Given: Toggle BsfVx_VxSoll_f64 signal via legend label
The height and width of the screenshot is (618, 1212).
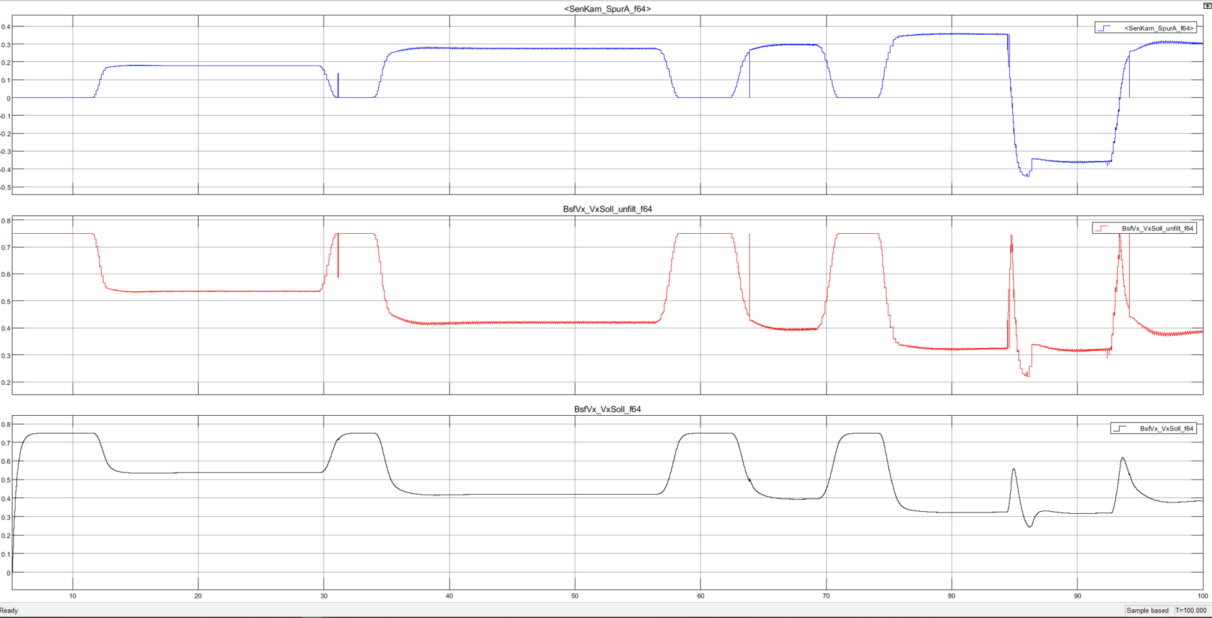Looking at the screenshot, I should click(x=1166, y=429).
